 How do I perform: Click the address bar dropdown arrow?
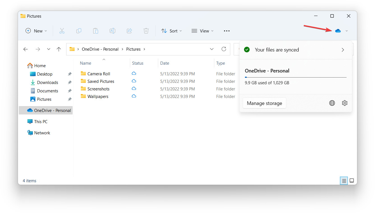point(212,49)
